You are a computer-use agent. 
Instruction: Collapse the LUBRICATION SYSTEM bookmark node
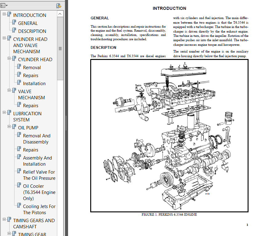[x=4, y=112]
